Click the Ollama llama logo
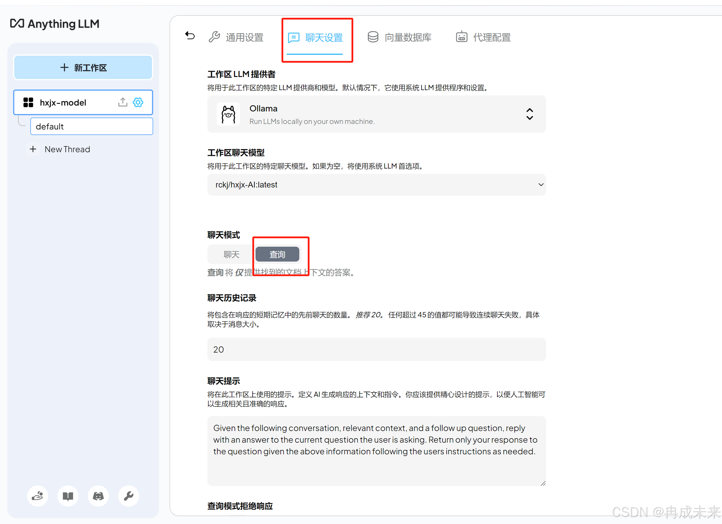 (x=228, y=114)
